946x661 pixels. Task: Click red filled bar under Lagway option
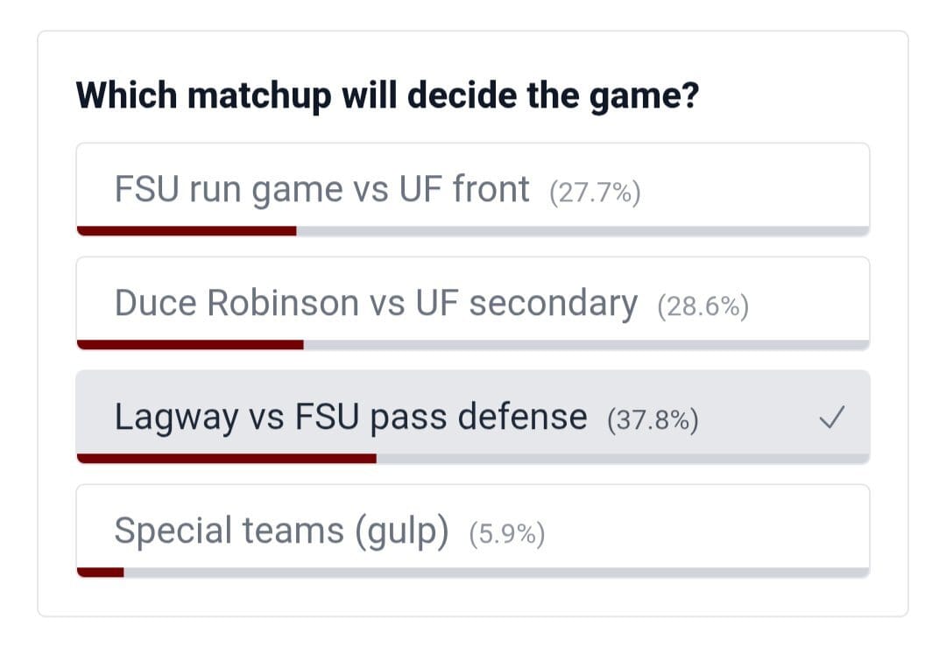[227, 459]
